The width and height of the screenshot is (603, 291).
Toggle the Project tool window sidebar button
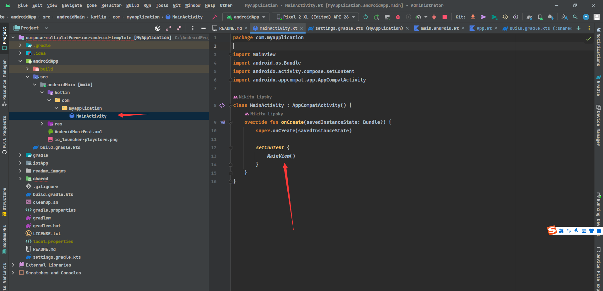click(x=4, y=38)
